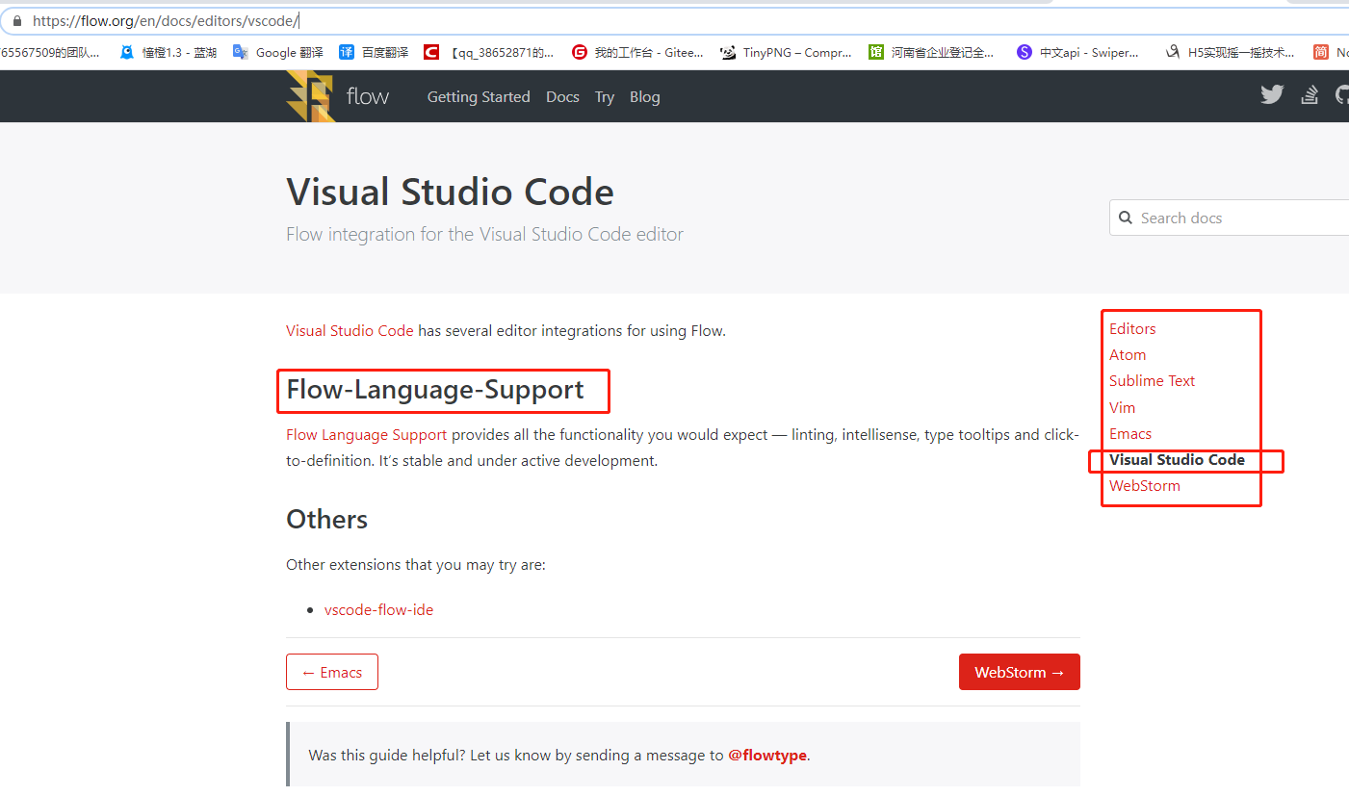Screen dimensions: 1349x796
Task: Open the Stack Overflow icon in header
Action: click(x=1310, y=94)
